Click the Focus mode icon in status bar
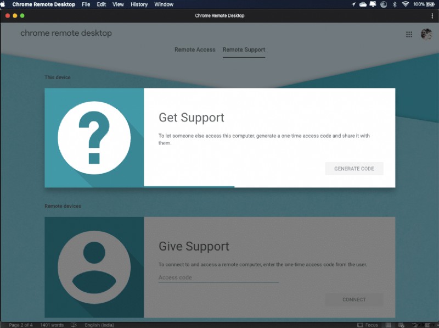This screenshot has width=439, height=328. (x=361, y=325)
